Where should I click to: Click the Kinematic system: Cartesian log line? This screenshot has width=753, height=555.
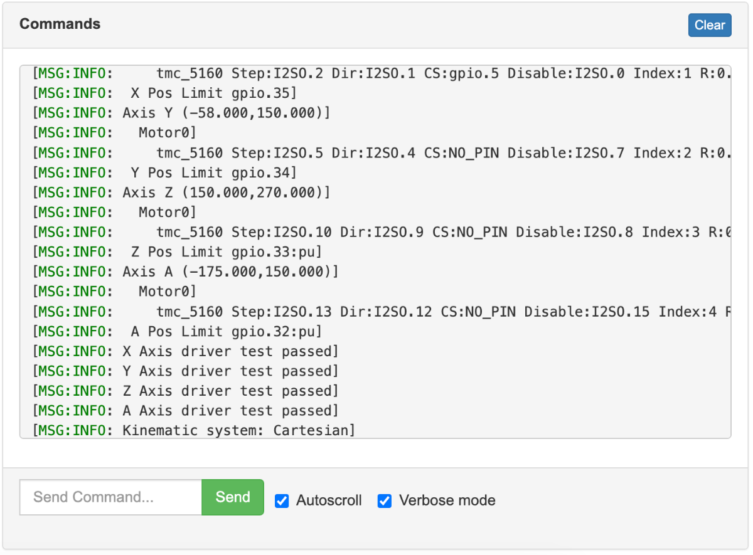(x=195, y=430)
